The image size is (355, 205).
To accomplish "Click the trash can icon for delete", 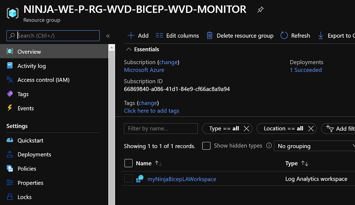I will 210,35.
